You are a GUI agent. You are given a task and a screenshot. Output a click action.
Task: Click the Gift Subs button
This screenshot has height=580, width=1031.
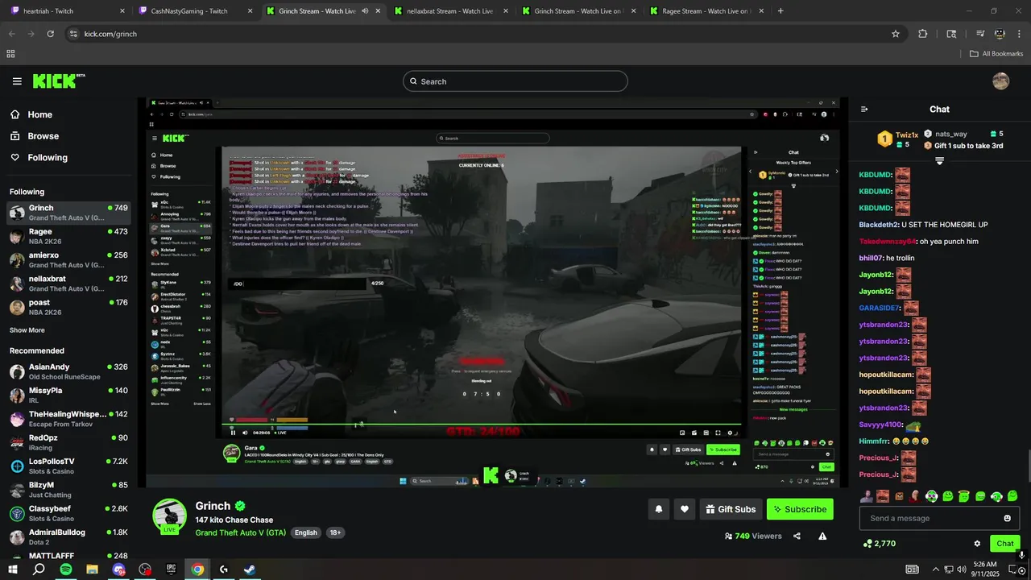pyautogui.click(x=731, y=509)
